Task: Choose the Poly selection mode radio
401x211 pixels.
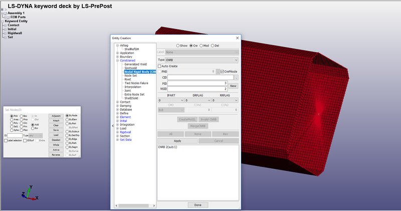Action: (12, 123)
